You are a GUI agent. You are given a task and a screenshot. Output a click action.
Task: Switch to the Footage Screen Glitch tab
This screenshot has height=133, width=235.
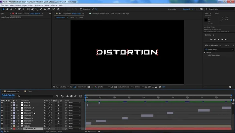111,14
